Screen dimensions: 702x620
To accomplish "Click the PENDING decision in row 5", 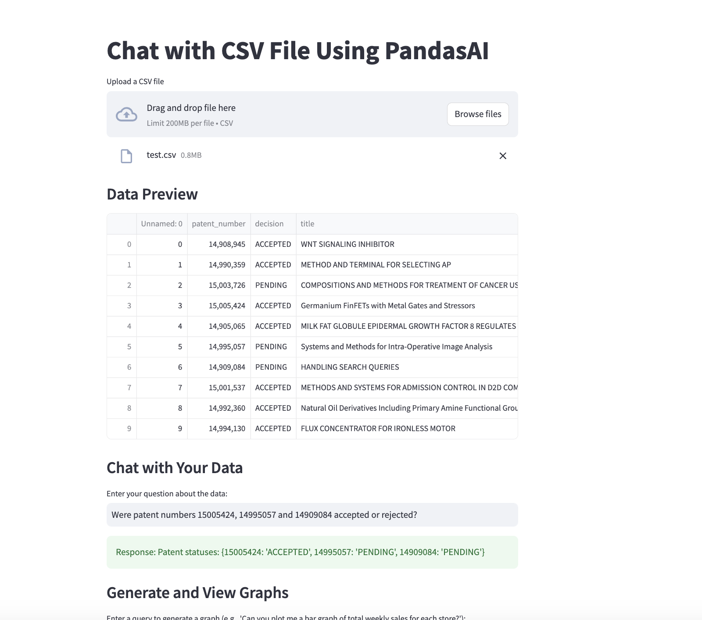I will point(271,347).
